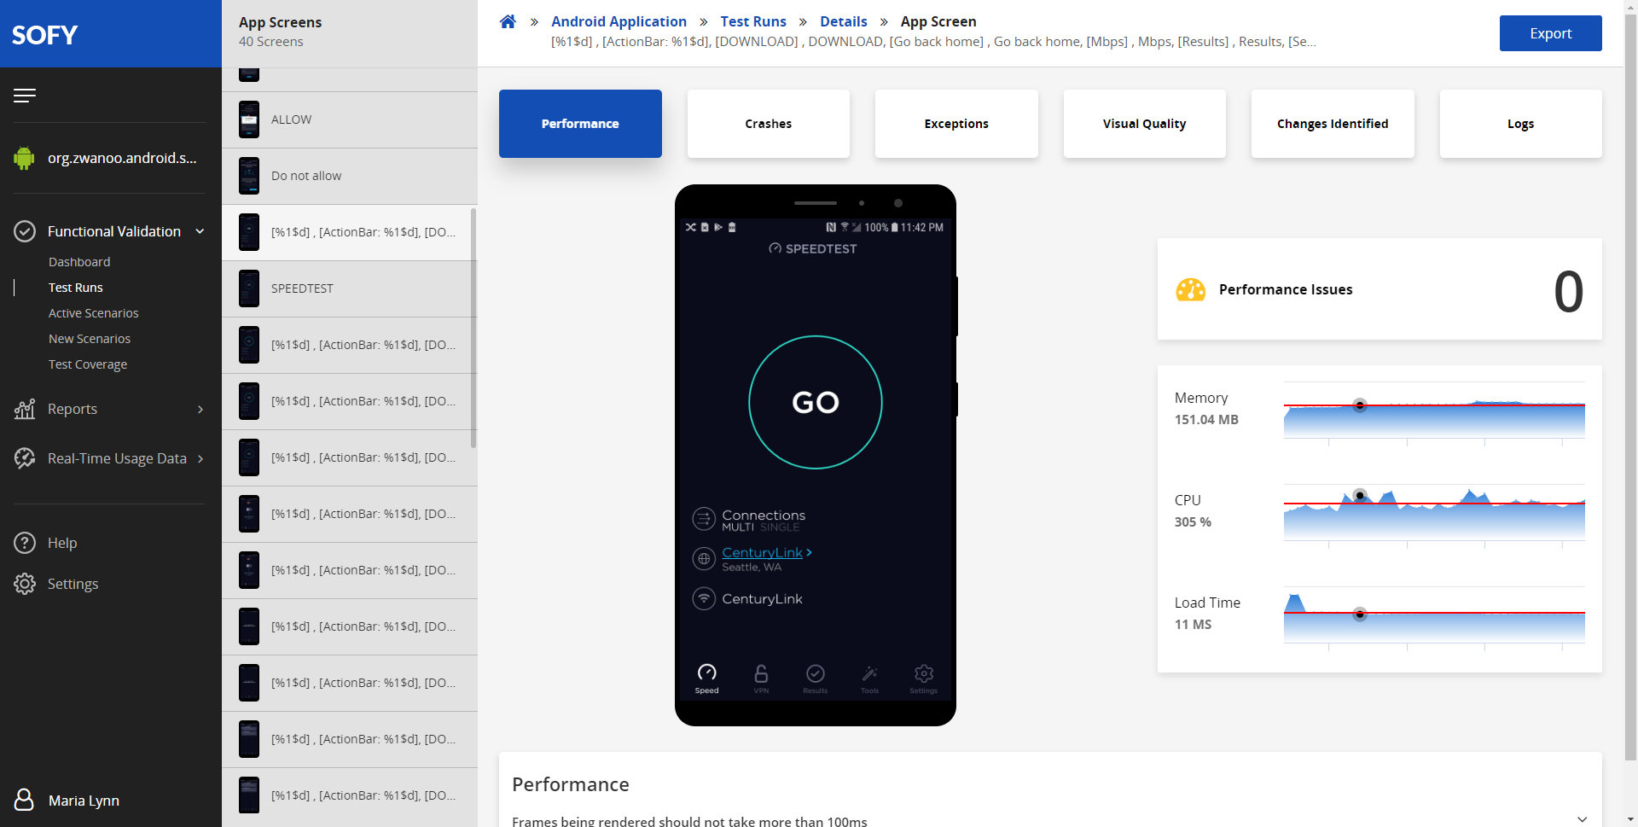Click the marker on the Memory chart

tap(1360, 405)
